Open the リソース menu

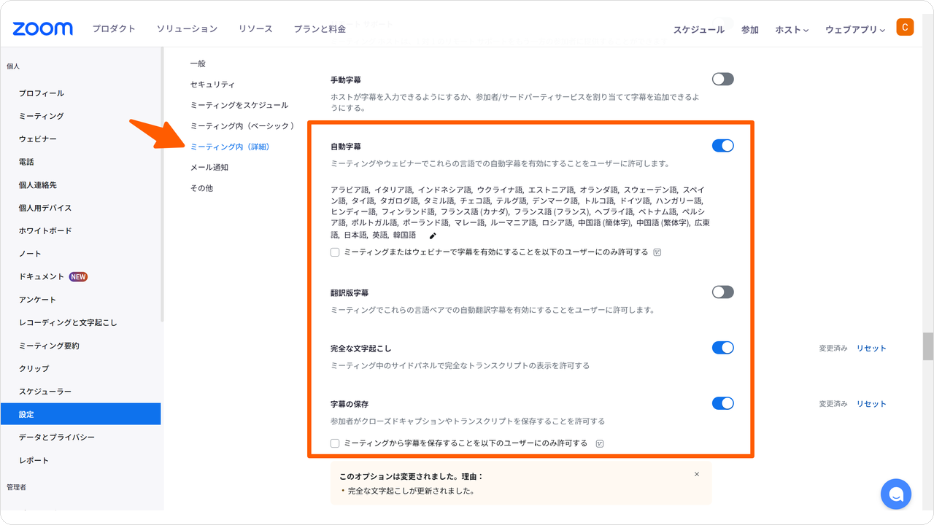click(255, 29)
